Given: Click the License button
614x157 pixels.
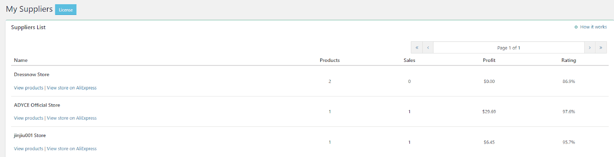Looking at the screenshot, I should pos(66,10).
